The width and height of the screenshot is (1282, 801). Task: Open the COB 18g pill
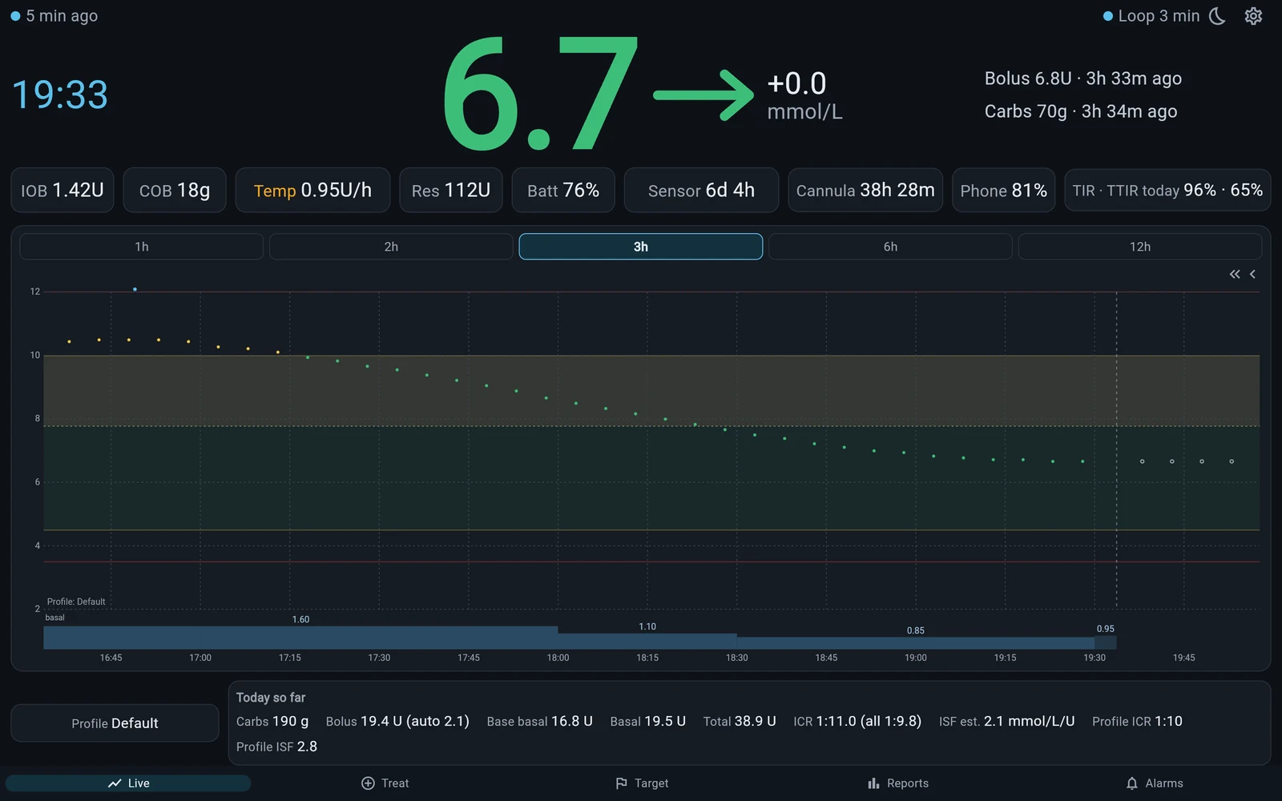click(175, 191)
